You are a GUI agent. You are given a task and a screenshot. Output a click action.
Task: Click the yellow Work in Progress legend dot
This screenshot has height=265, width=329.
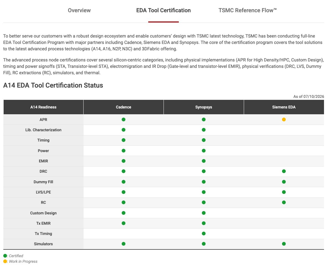[5, 261]
